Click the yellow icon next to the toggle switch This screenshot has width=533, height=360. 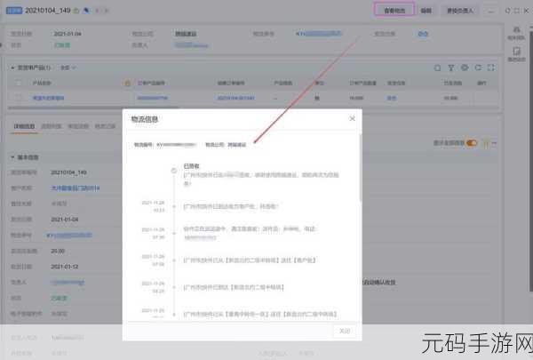coord(486,144)
